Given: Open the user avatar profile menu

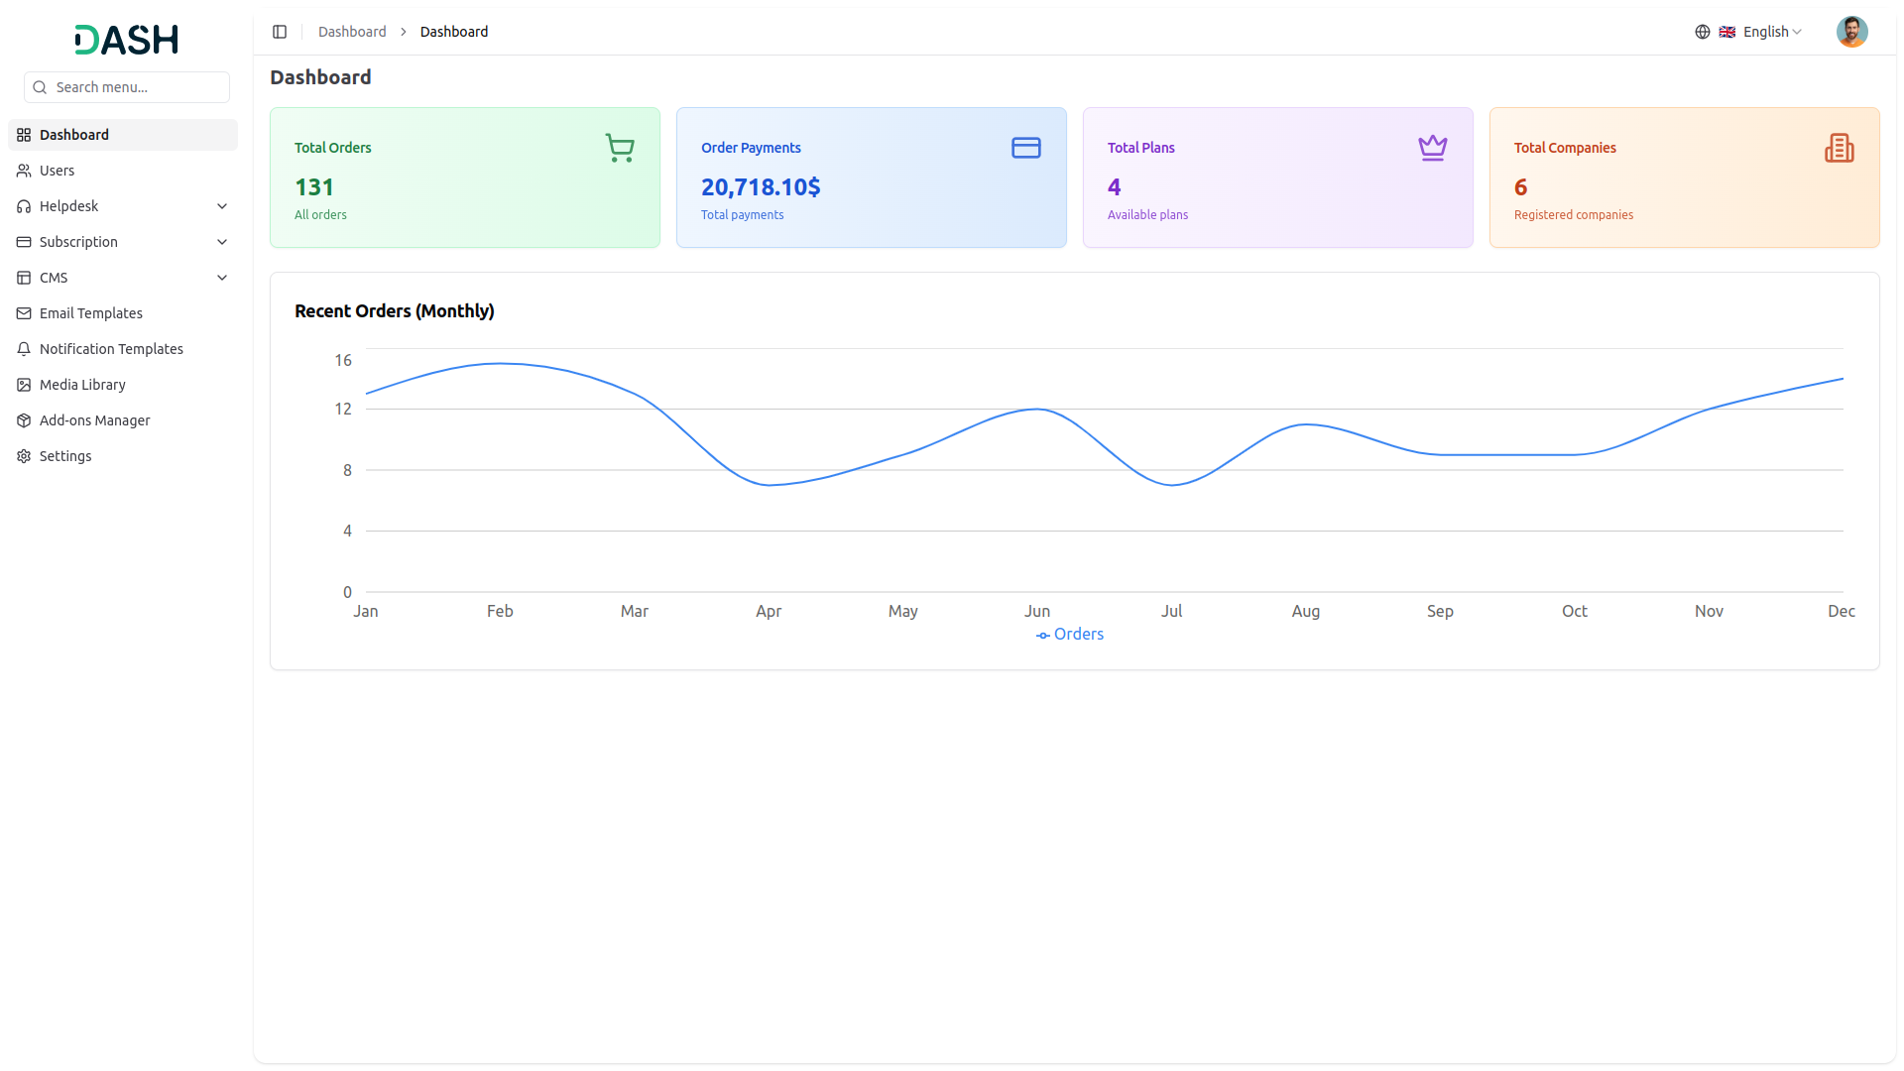Looking at the screenshot, I should (x=1850, y=32).
